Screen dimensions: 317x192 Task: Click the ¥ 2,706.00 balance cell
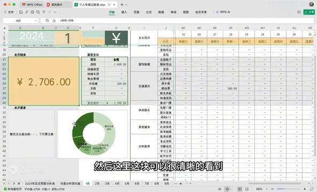(x=43, y=81)
